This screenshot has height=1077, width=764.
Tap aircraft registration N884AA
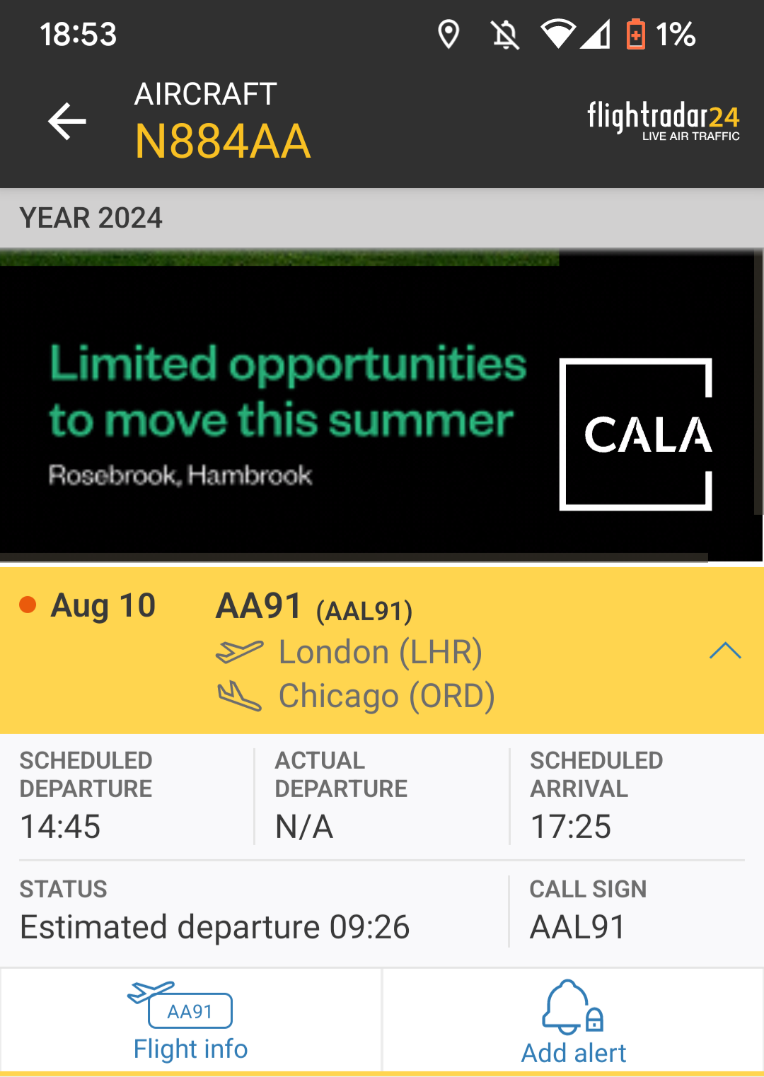[x=222, y=141]
